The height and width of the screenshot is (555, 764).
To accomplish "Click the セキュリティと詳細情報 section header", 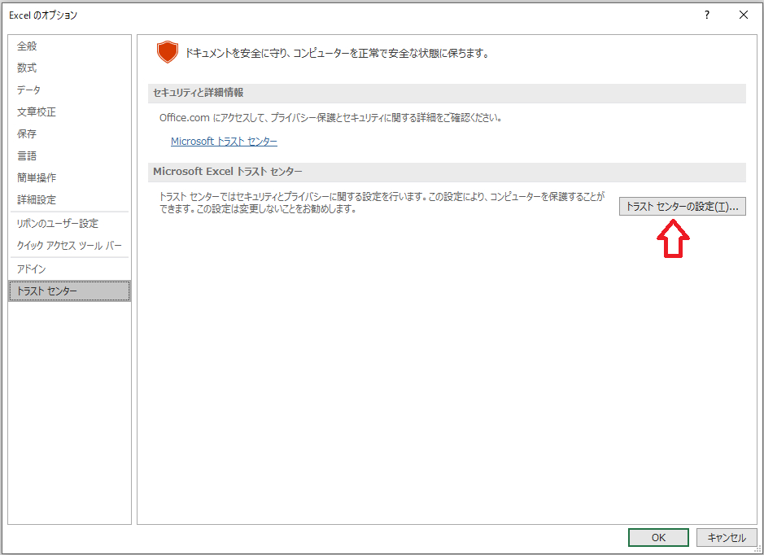I will click(447, 93).
